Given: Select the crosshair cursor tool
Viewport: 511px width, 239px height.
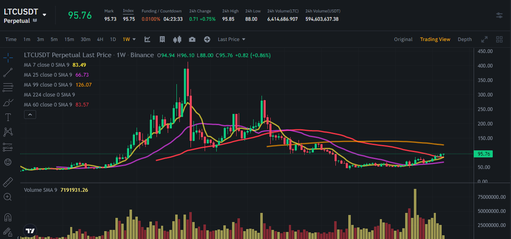Looking at the screenshot, I should tap(8, 58).
